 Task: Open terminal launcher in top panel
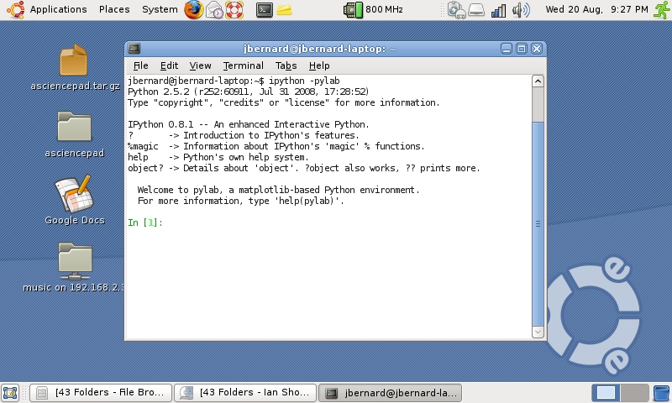(x=264, y=10)
